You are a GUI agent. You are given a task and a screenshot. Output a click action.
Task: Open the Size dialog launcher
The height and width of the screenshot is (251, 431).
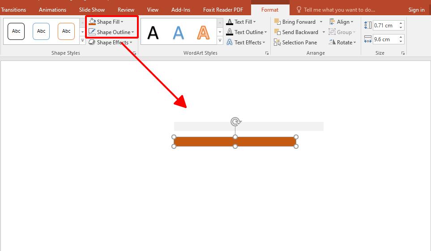403,53
